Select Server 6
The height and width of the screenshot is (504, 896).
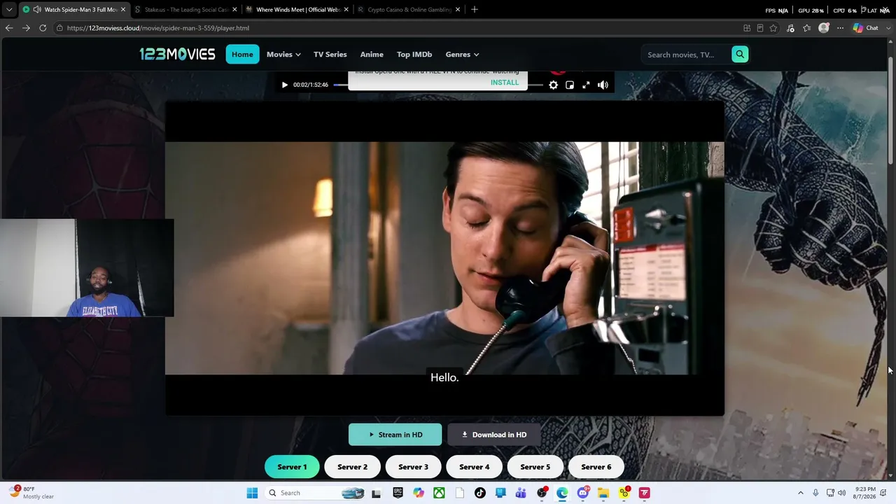(x=596, y=467)
